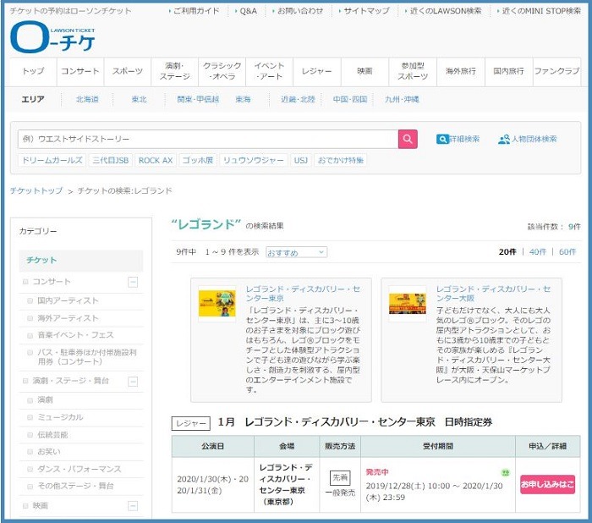
Task: Open the コンサート navigation tab
Action: click(x=80, y=71)
